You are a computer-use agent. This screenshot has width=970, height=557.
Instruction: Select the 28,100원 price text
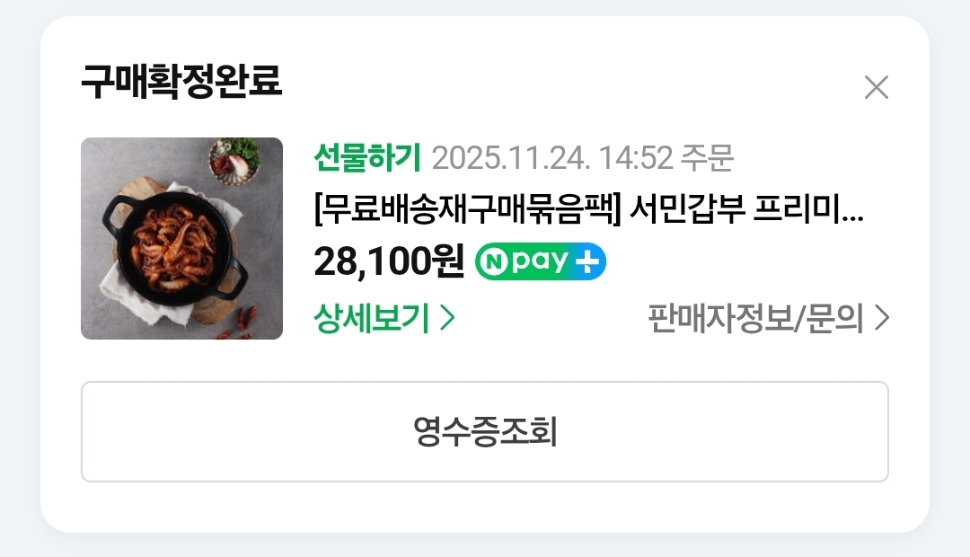(x=389, y=261)
